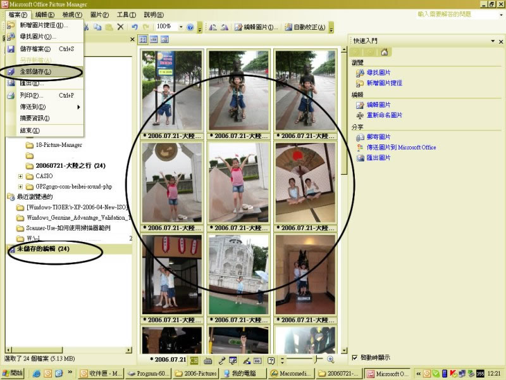Image resolution: width=506 pixels, height=380 pixels.
Task: Select the 18-Picture-Manager folder
Action: coord(59,145)
